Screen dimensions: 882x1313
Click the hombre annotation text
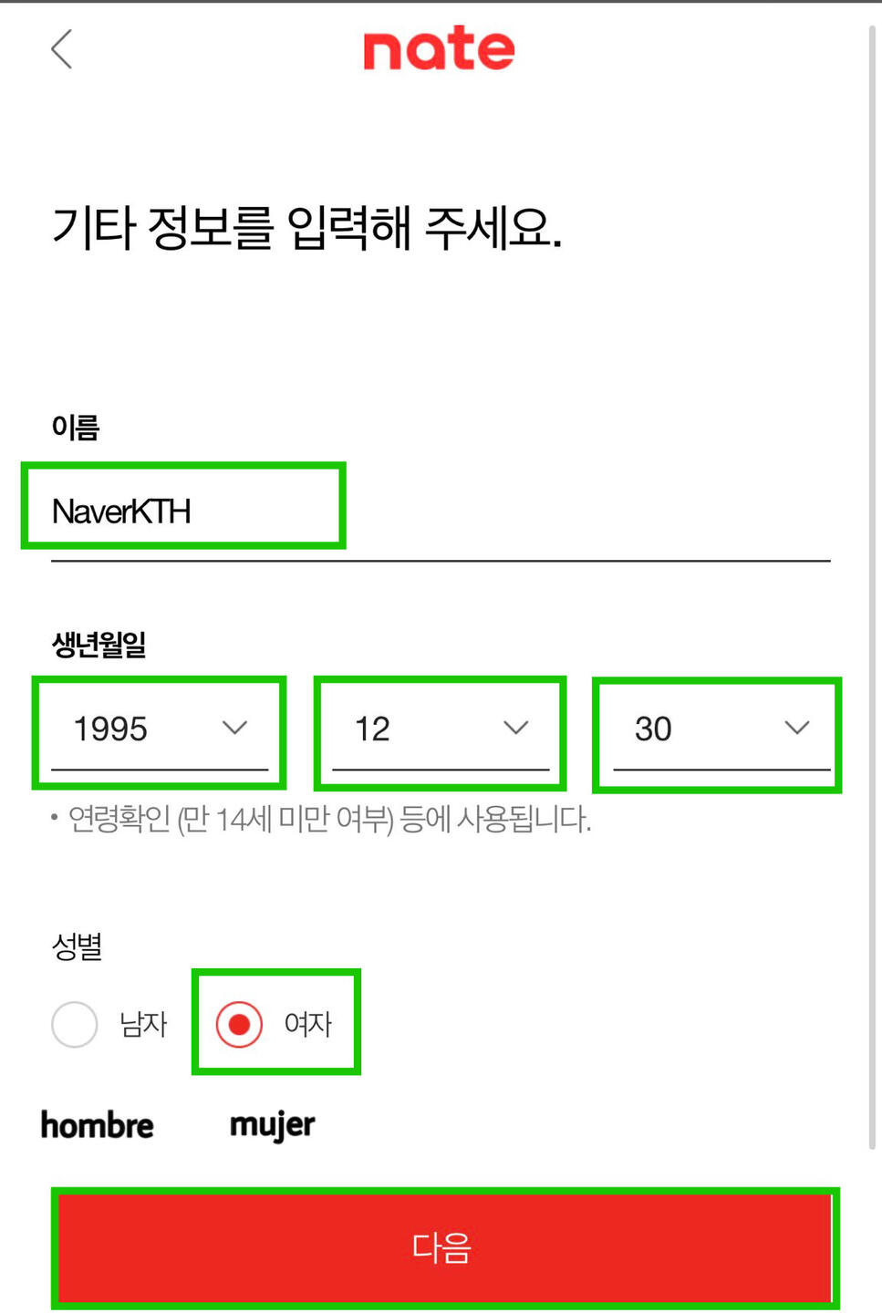[x=98, y=1125]
